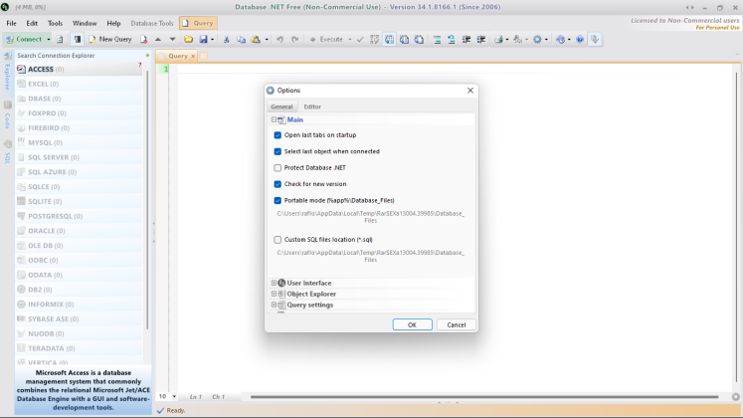The height and width of the screenshot is (418, 743).
Task: Expand the User Interface section
Action: pyautogui.click(x=274, y=283)
